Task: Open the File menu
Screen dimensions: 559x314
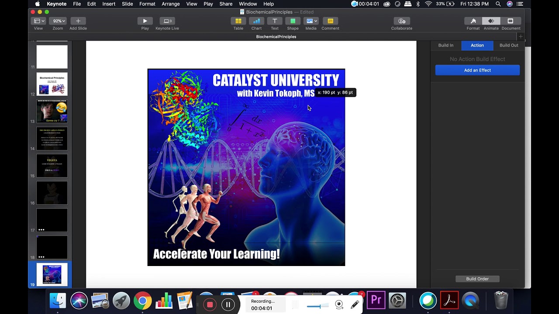Action: click(x=77, y=4)
